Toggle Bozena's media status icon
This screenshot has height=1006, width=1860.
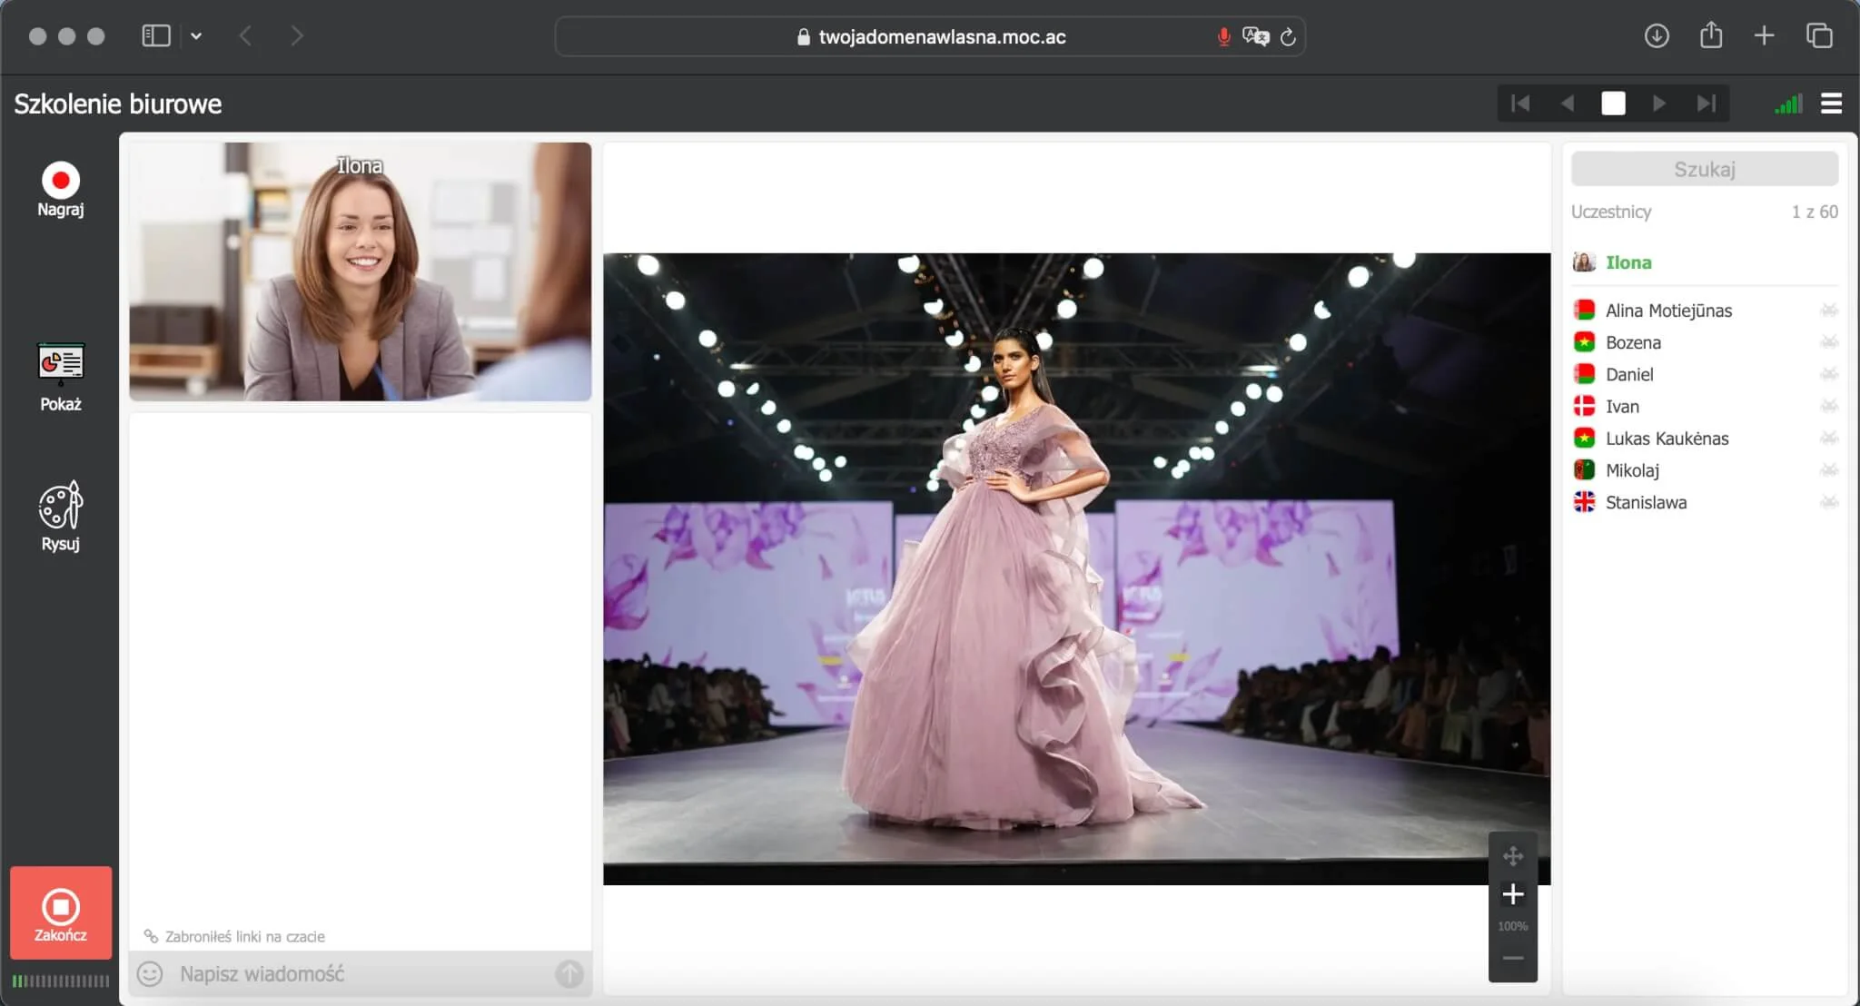pos(1828,342)
